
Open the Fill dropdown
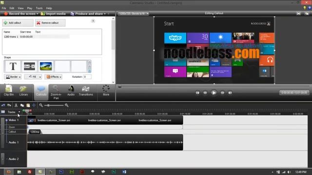pyautogui.click(x=33, y=77)
